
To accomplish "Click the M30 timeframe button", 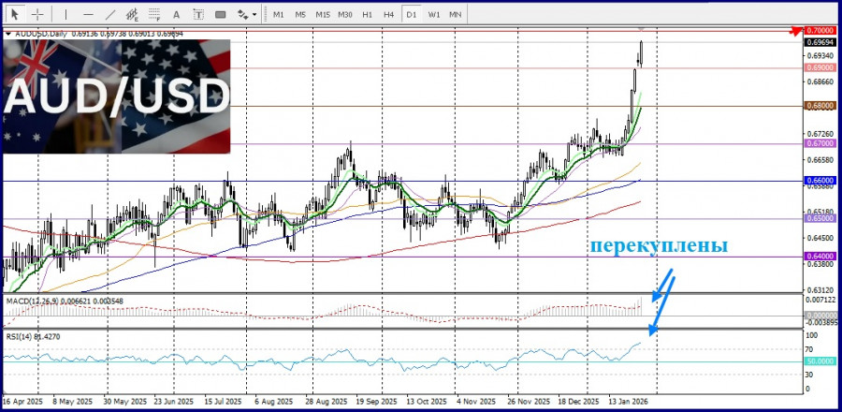I will (345, 14).
